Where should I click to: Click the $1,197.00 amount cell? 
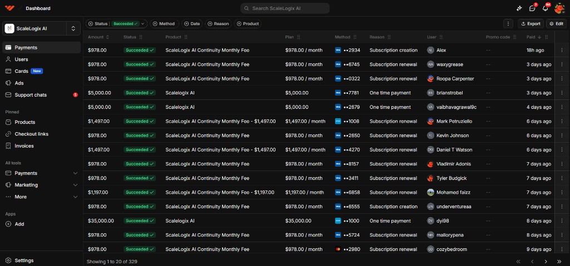pos(98,192)
